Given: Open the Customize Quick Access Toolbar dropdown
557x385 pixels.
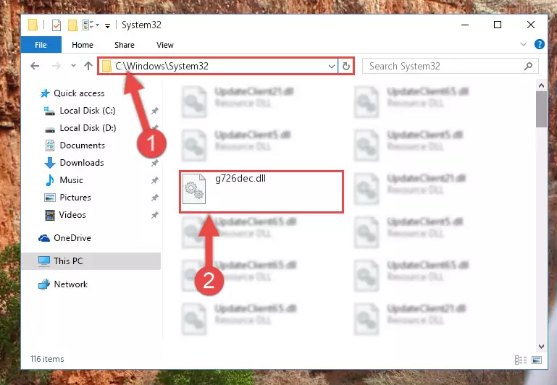Looking at the screenshot, I should pos(107,25).
